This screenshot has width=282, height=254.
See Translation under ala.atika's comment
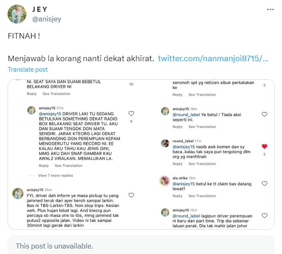pyautogui.click(x=202, y=196)
